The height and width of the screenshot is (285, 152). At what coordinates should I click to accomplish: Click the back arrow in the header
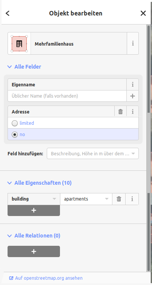[x=8, y=13]
